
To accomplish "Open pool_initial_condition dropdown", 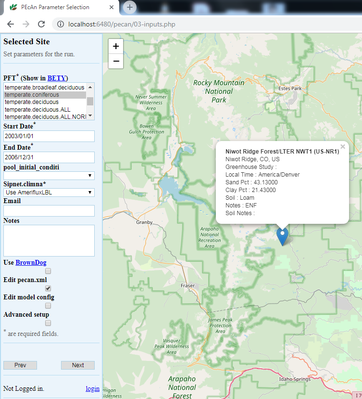I will (x=49, y=176).
